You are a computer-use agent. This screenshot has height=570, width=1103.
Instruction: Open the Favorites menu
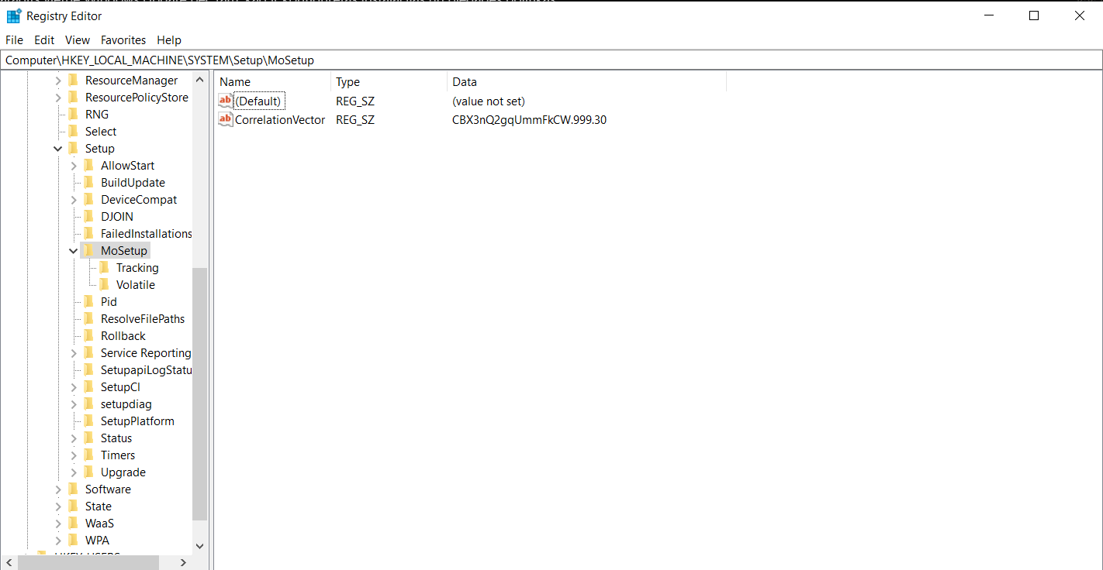pos(123,39)
